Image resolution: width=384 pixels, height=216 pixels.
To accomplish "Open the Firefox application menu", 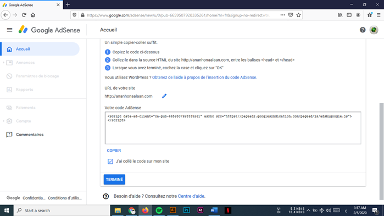I will click(x=379, y=15).
